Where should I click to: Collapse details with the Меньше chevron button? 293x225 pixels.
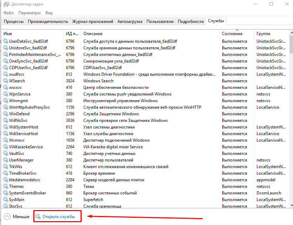[x=7, y=217]
